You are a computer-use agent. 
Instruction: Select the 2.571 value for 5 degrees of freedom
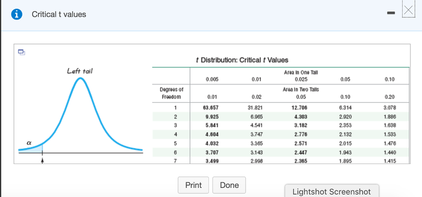pos(300,143)
